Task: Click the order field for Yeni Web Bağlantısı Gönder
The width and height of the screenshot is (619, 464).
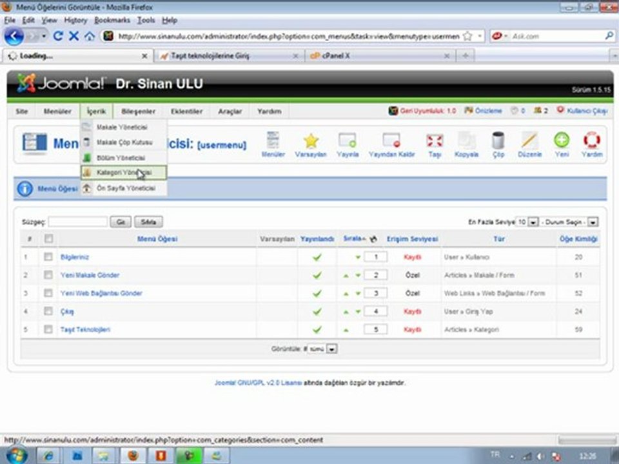Action: tap(375, 293)
